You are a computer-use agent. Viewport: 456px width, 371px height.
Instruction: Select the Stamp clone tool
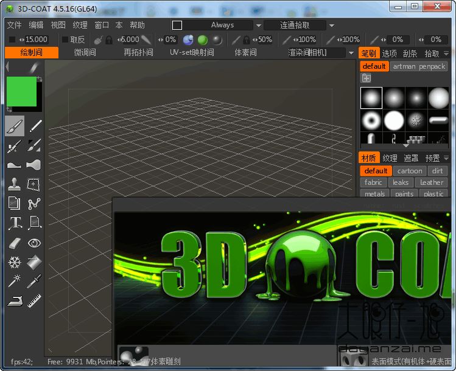click(15, 184)
